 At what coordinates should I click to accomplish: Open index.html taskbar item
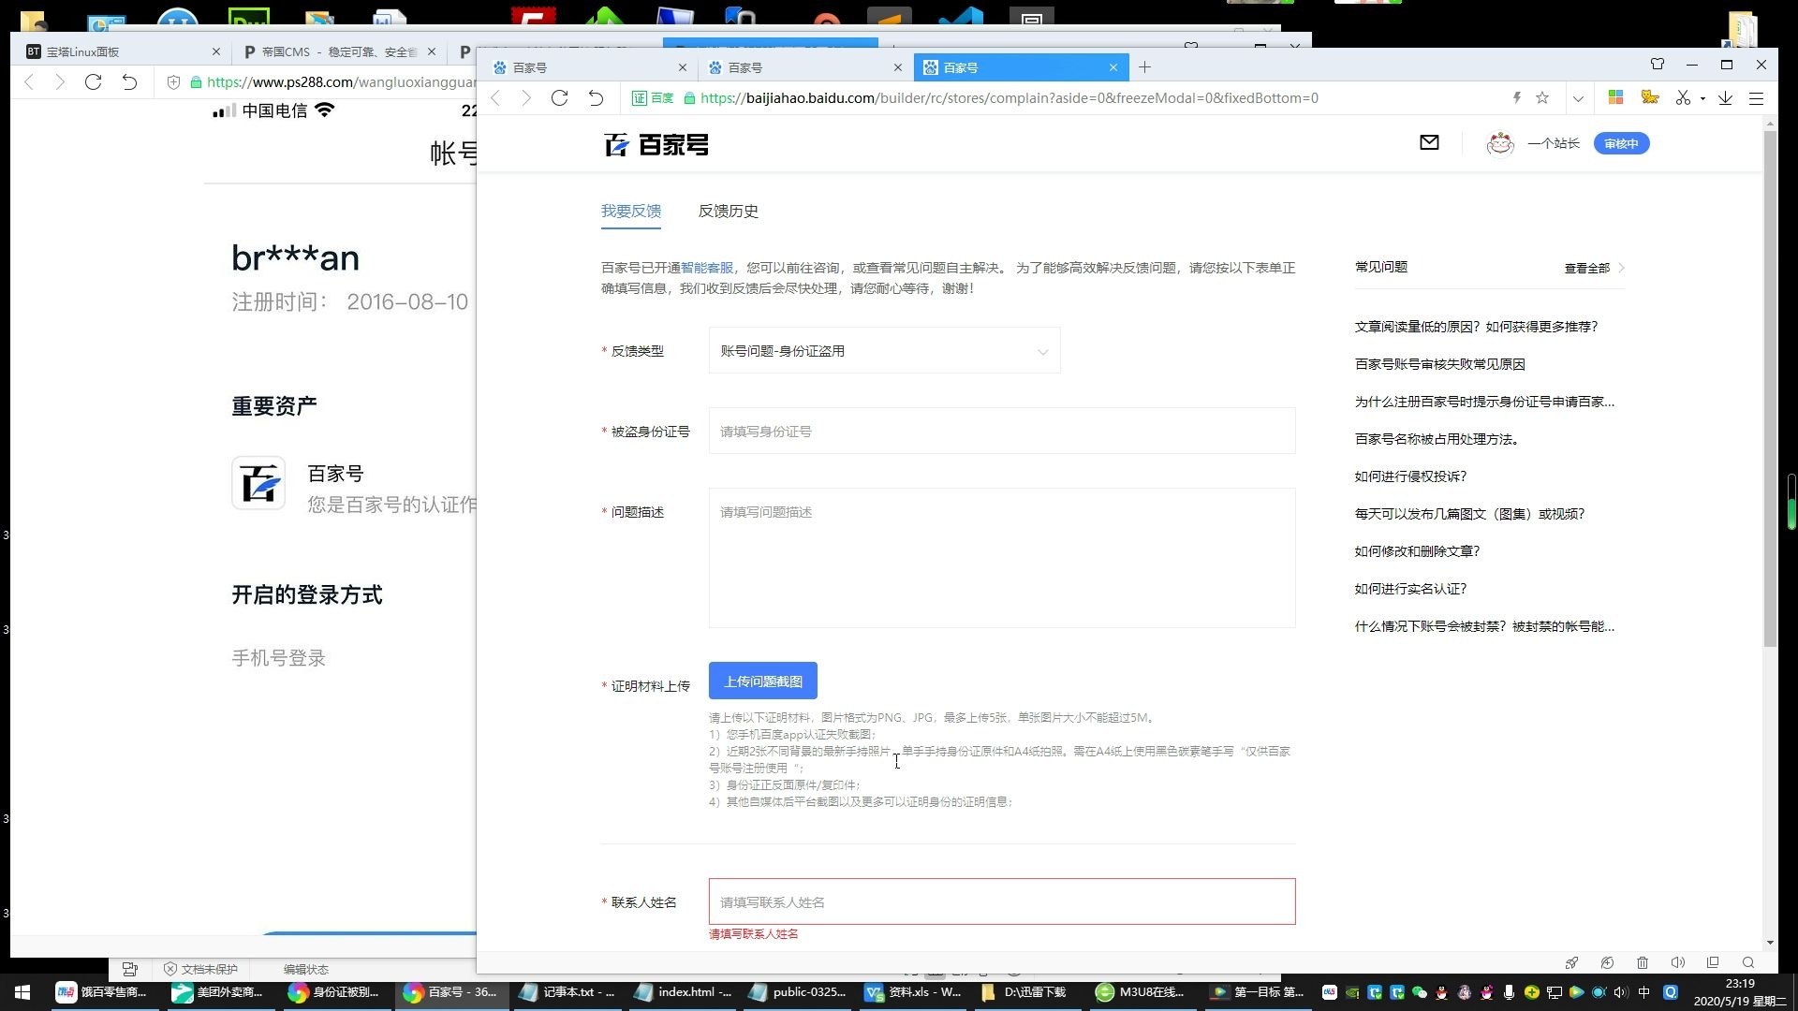[x=683, y=992]
